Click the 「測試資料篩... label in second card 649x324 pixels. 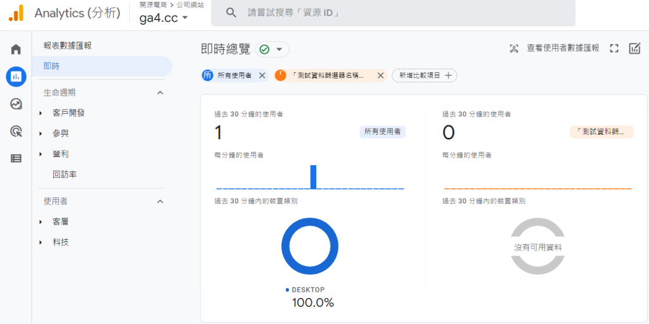(x=602, y=132)
